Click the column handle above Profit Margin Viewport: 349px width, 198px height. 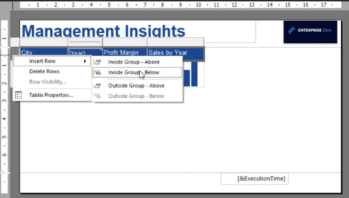click(125, 42)
